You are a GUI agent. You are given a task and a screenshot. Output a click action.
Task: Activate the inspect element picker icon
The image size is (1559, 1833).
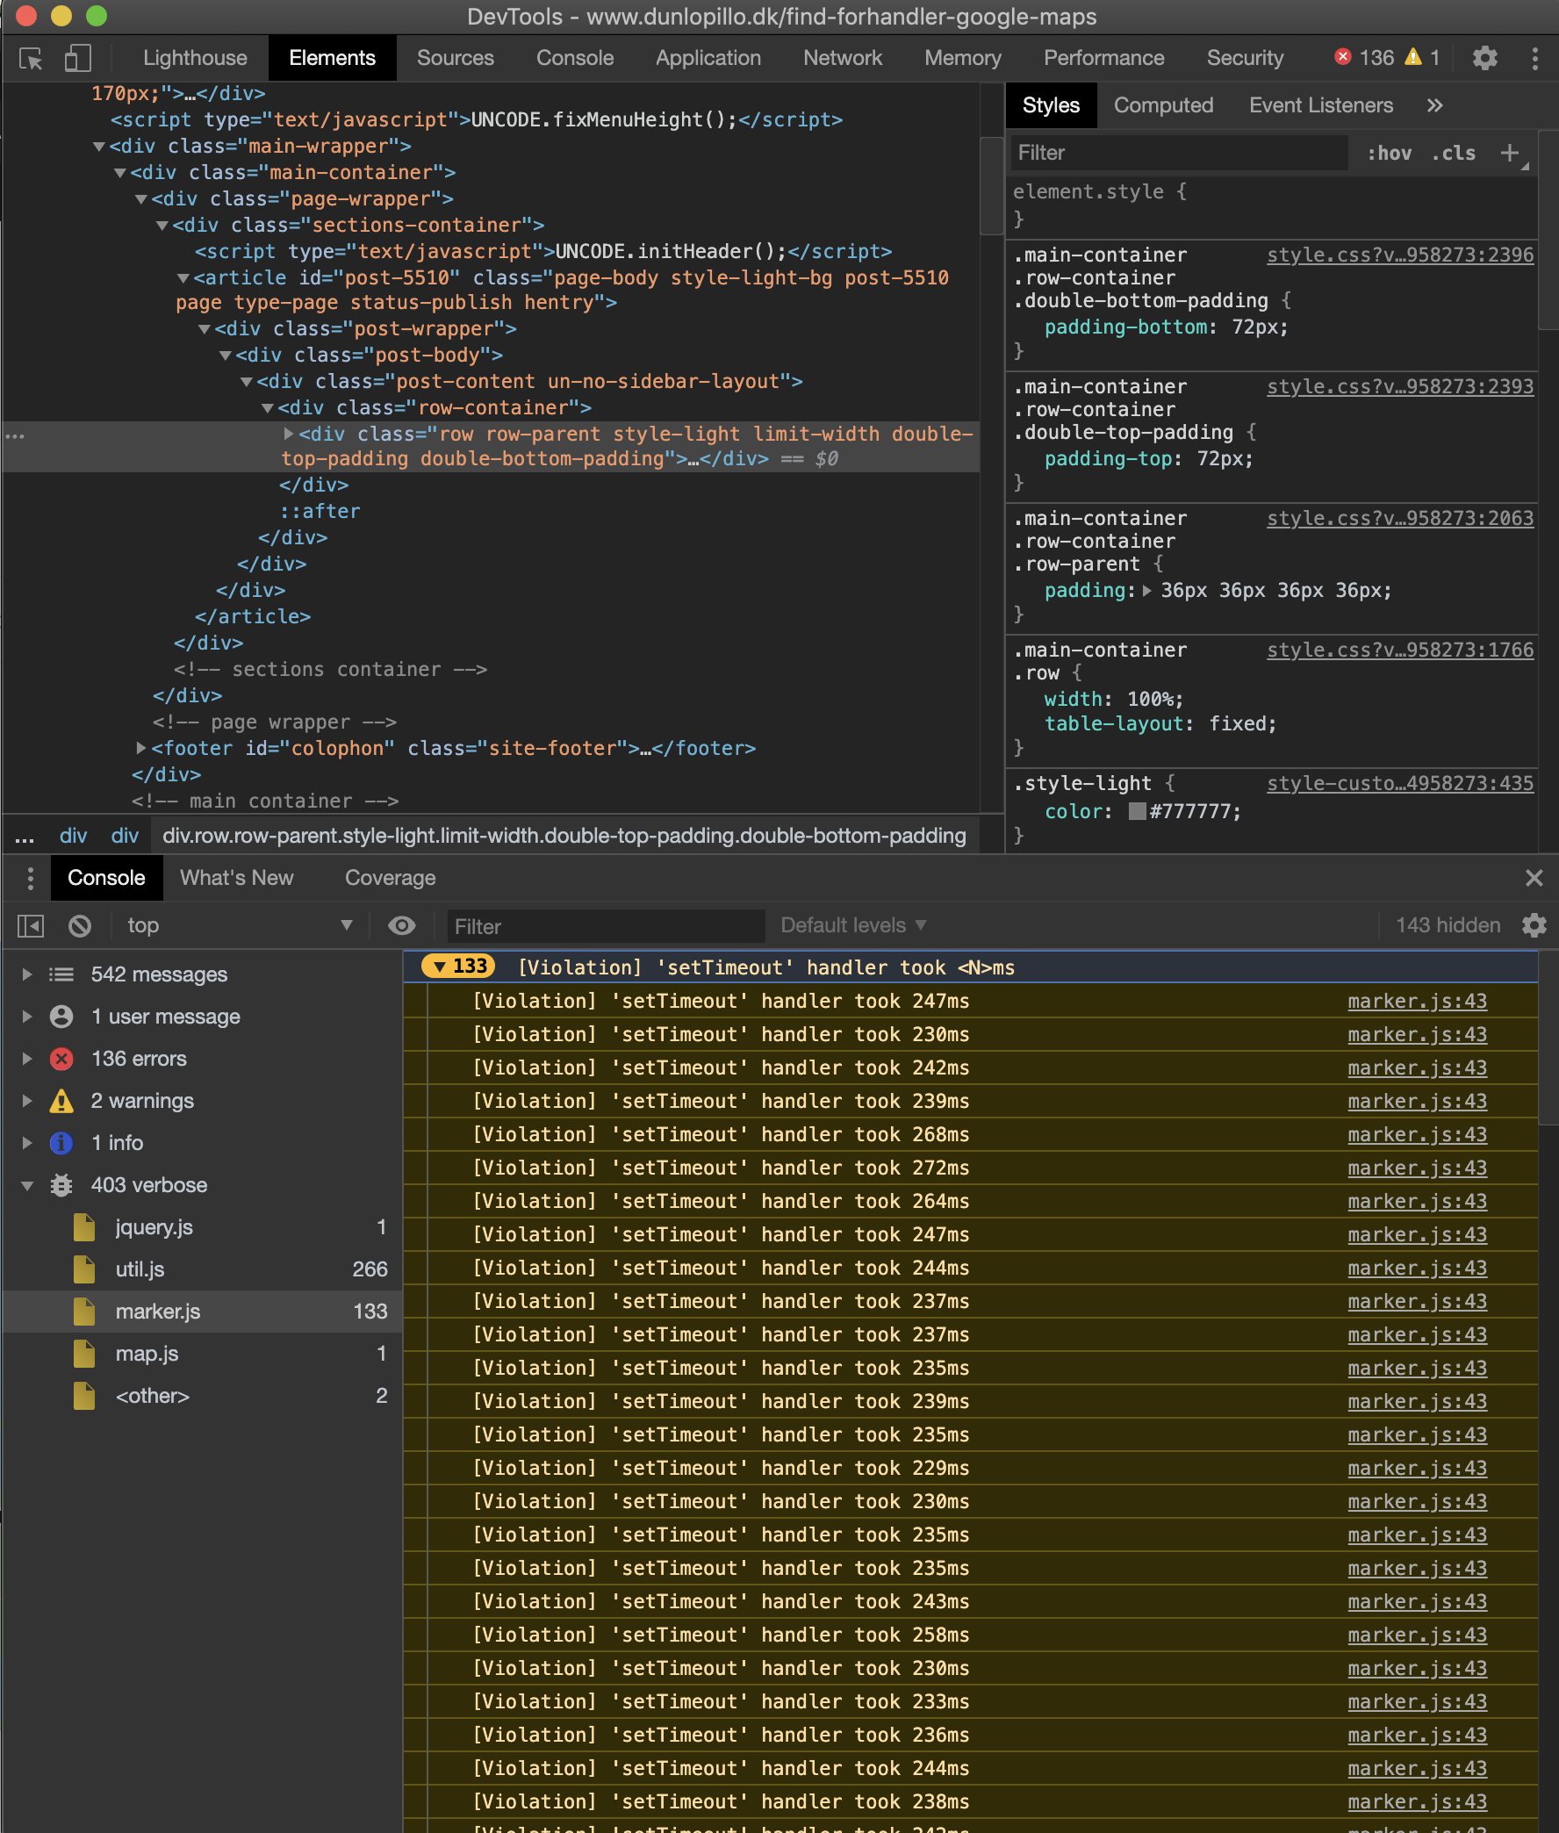click(x=31, y=58)
